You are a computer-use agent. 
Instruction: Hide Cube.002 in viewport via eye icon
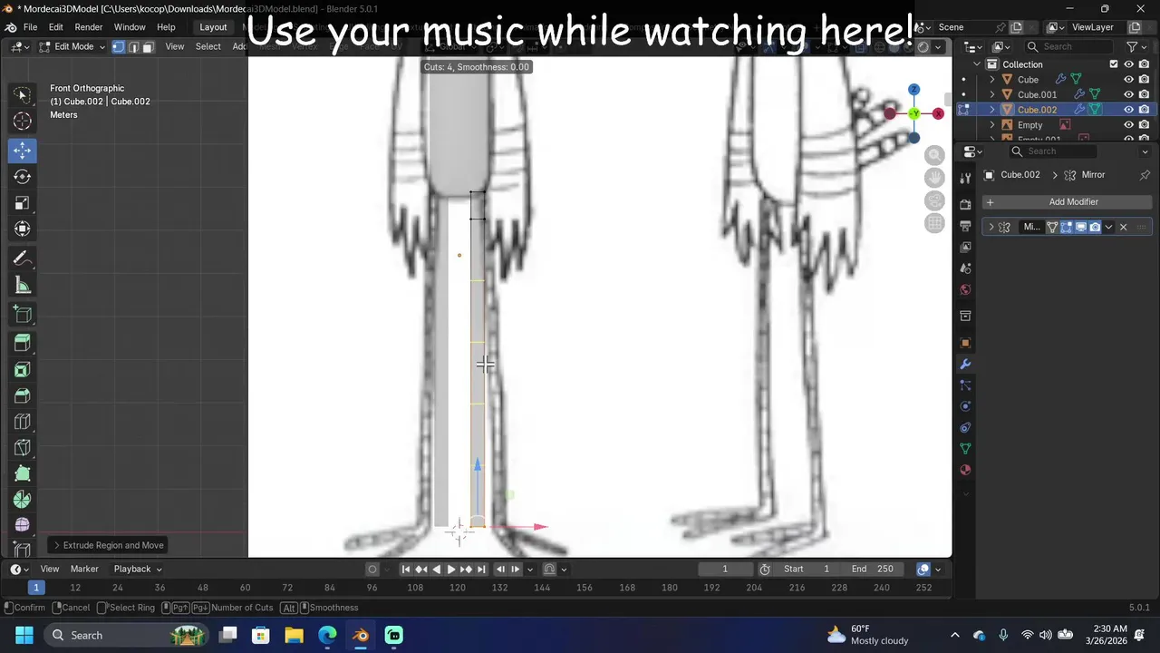click(1129, 110)
